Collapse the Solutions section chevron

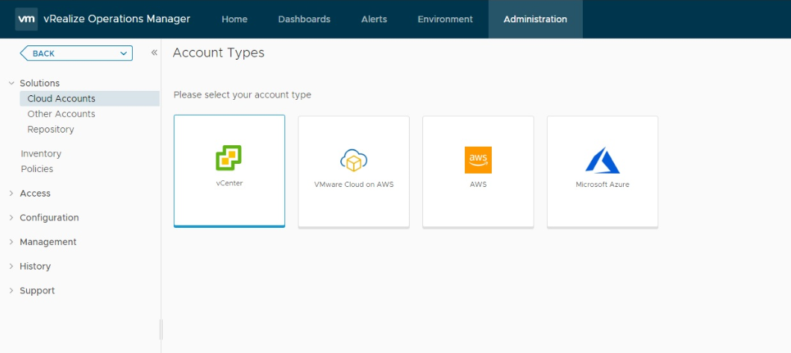point(11,83)
